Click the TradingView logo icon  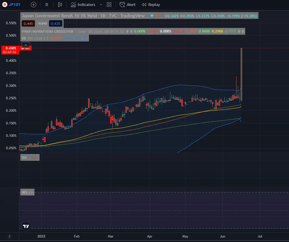26,226
